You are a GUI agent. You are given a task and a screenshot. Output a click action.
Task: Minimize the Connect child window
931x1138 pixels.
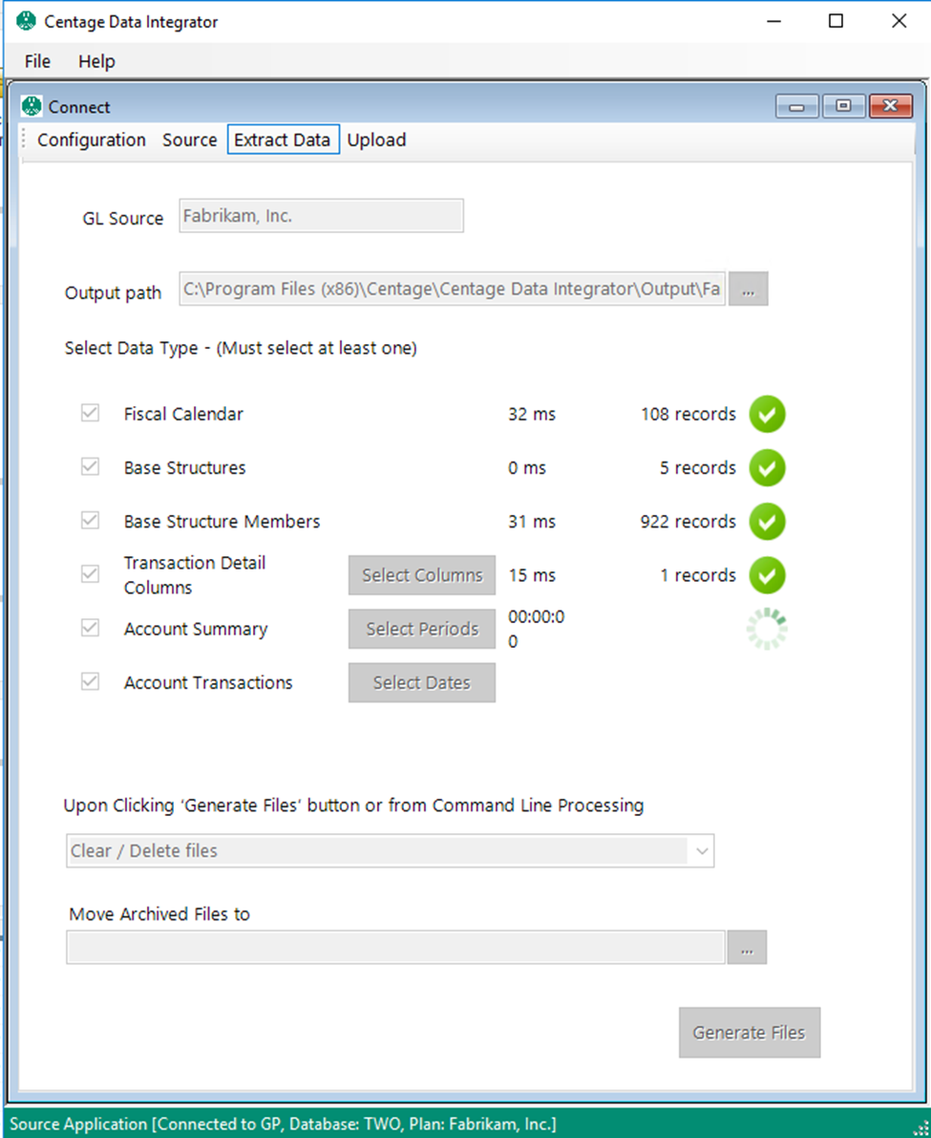[797, 107]
